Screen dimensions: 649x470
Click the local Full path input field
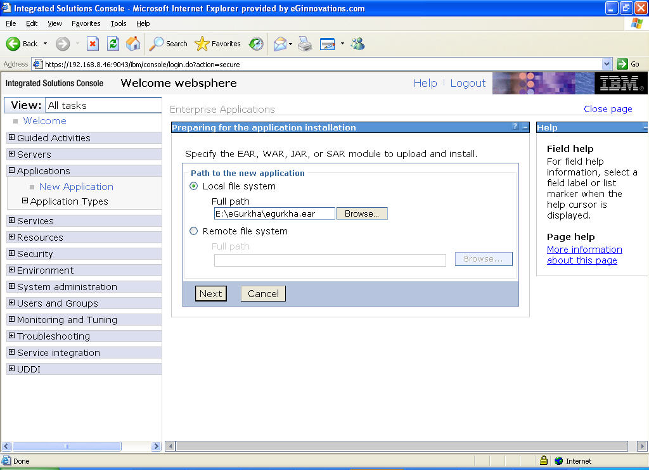coord(274,213)
